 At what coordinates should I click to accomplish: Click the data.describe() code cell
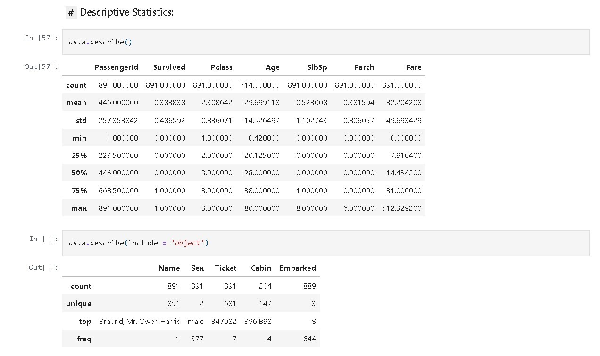pyautogui.click(x=325, y=42)
